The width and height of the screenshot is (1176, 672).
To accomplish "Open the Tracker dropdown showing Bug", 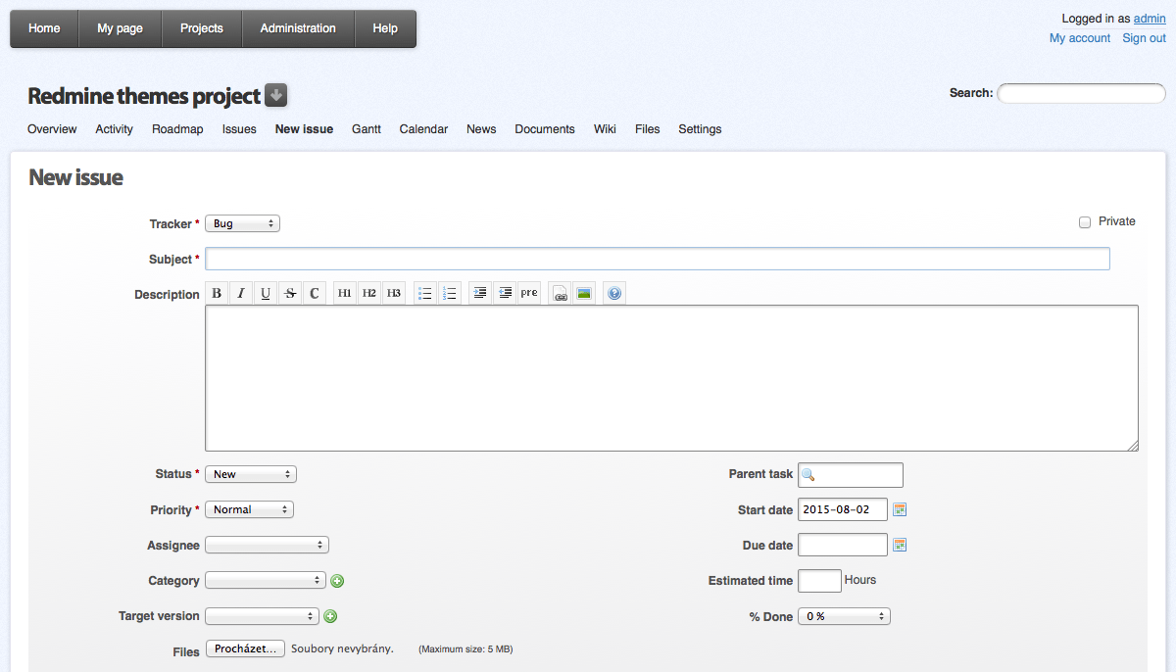I will point(243,223).
